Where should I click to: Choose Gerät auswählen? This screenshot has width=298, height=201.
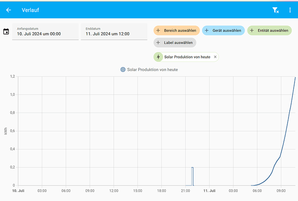(223, 31)
